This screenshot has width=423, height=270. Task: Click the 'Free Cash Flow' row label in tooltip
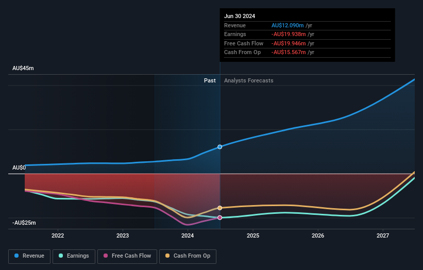[x=244, y=43]
